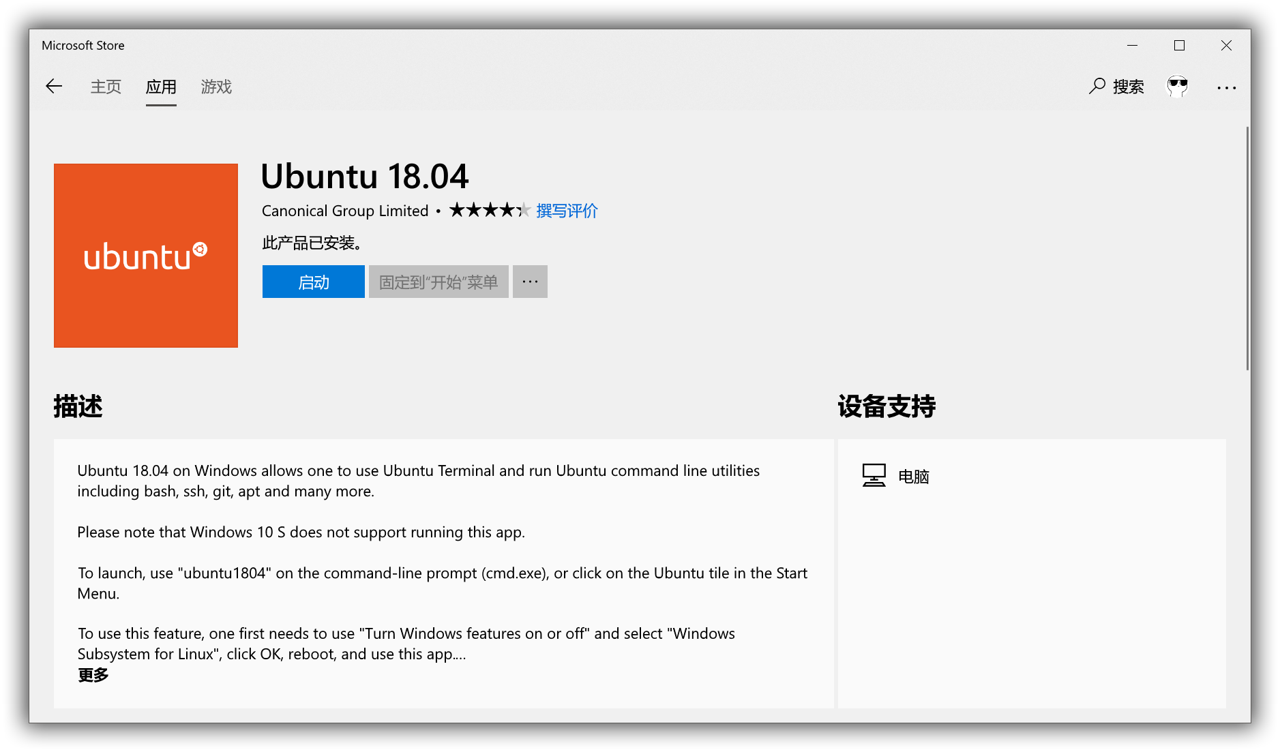Open the user account avatar
The height and width of the screenshot is (752, 1280).
(1178, 87)
